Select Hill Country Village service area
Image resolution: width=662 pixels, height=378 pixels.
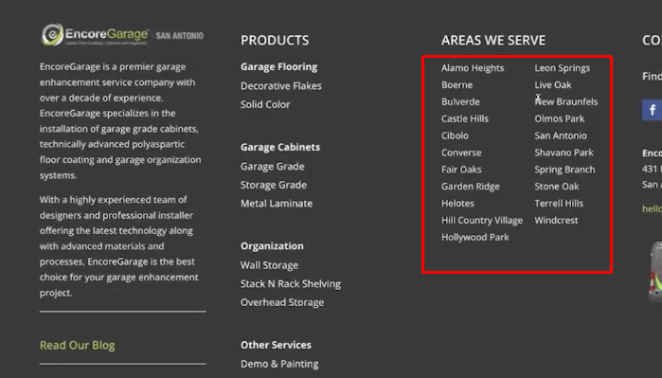point(482,220)
